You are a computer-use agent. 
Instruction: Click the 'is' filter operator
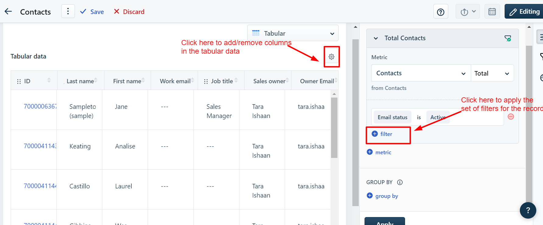point(419,117)
